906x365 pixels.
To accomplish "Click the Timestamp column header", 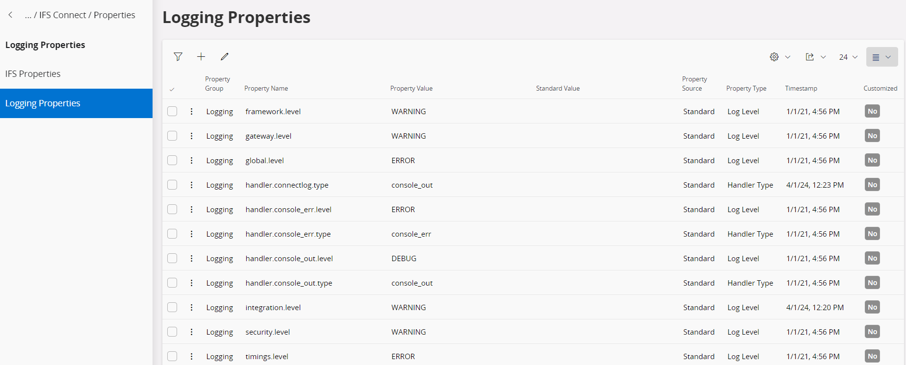I will (801, 89).
